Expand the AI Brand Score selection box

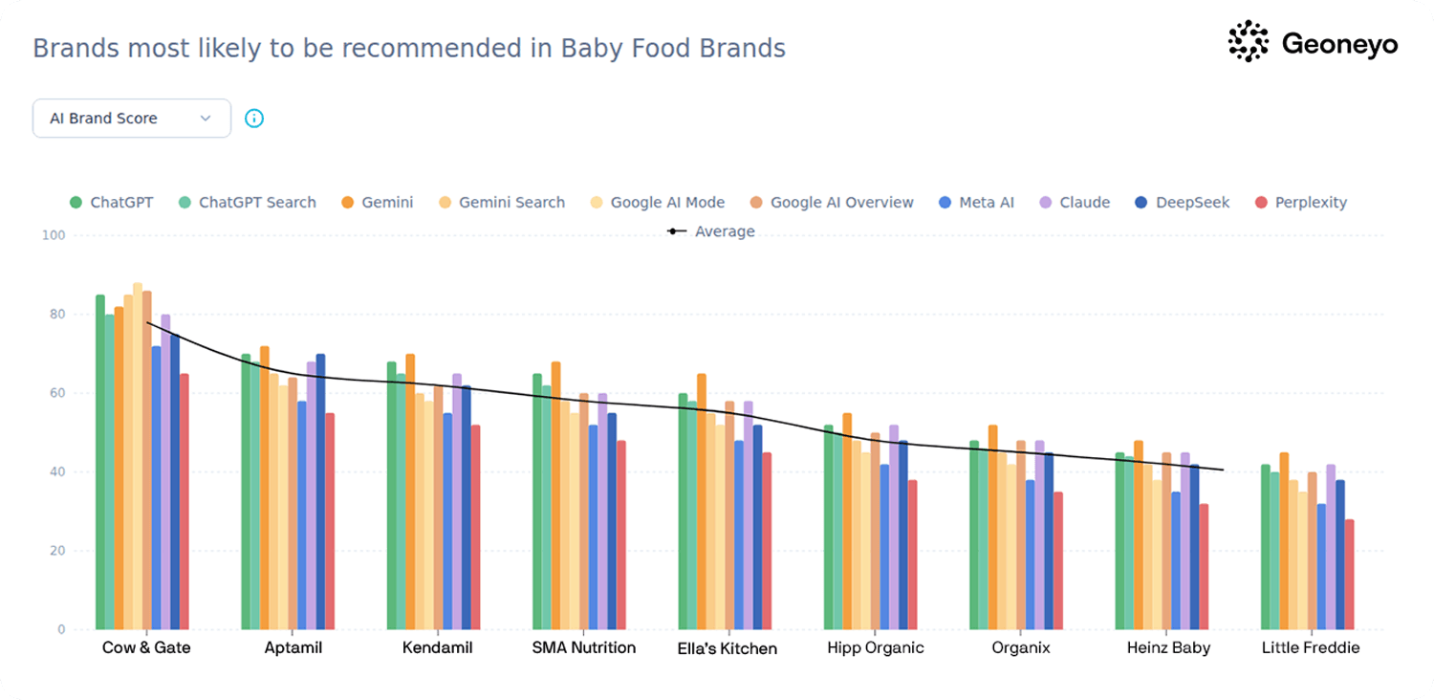tap(131, 118)
